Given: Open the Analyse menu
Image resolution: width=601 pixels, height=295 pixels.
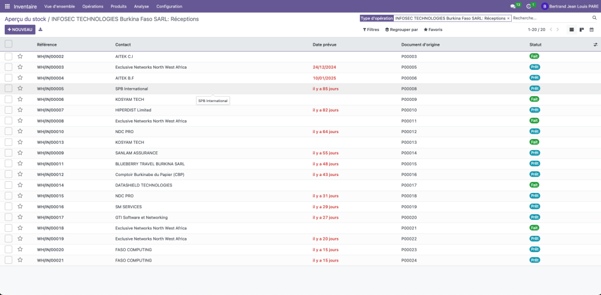Looking at the screenshot, I should coord(141,6).
